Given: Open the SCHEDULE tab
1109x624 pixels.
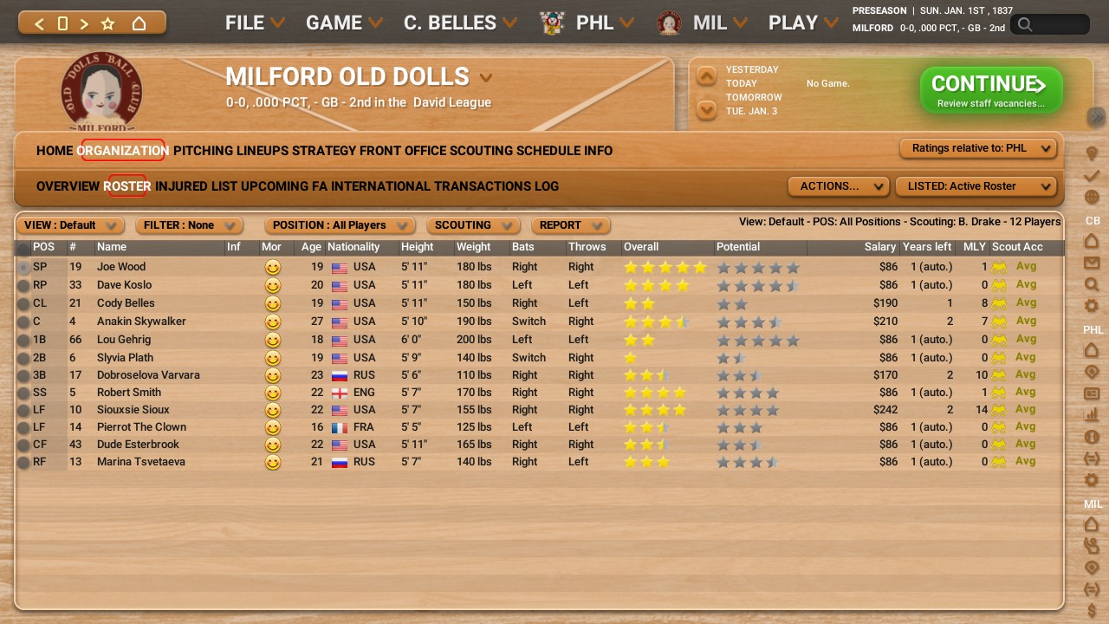Looking at the screenshot, I should tap(548, 151).
